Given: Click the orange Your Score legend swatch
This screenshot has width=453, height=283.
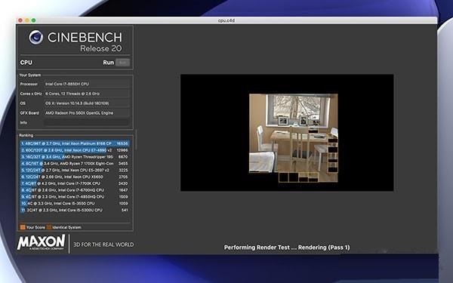Looking at the screenshot, I should (x=23, y=227).
